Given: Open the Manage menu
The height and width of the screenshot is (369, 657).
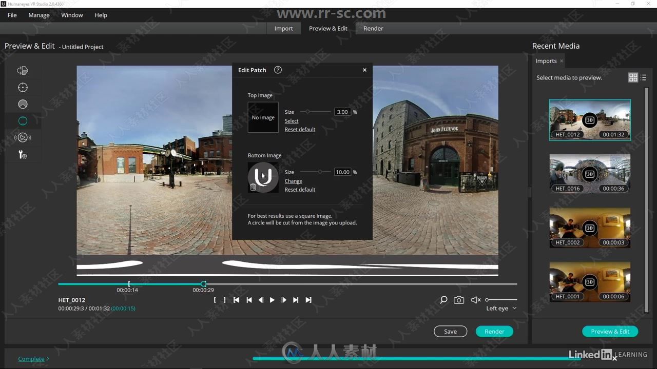Looking at the screenshot, I should [x=39, y=15].
